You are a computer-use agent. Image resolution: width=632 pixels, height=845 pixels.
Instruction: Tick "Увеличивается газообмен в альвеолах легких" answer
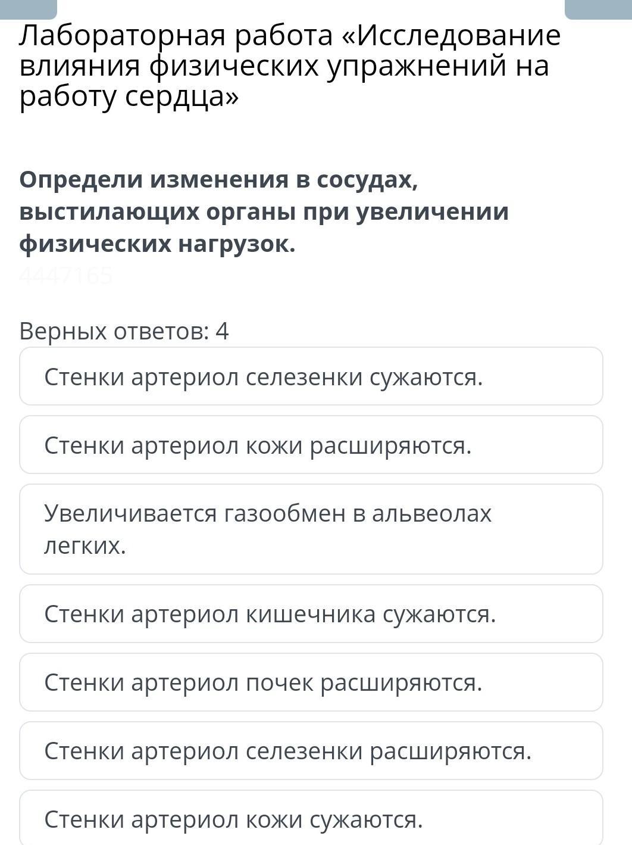[311, 529]
